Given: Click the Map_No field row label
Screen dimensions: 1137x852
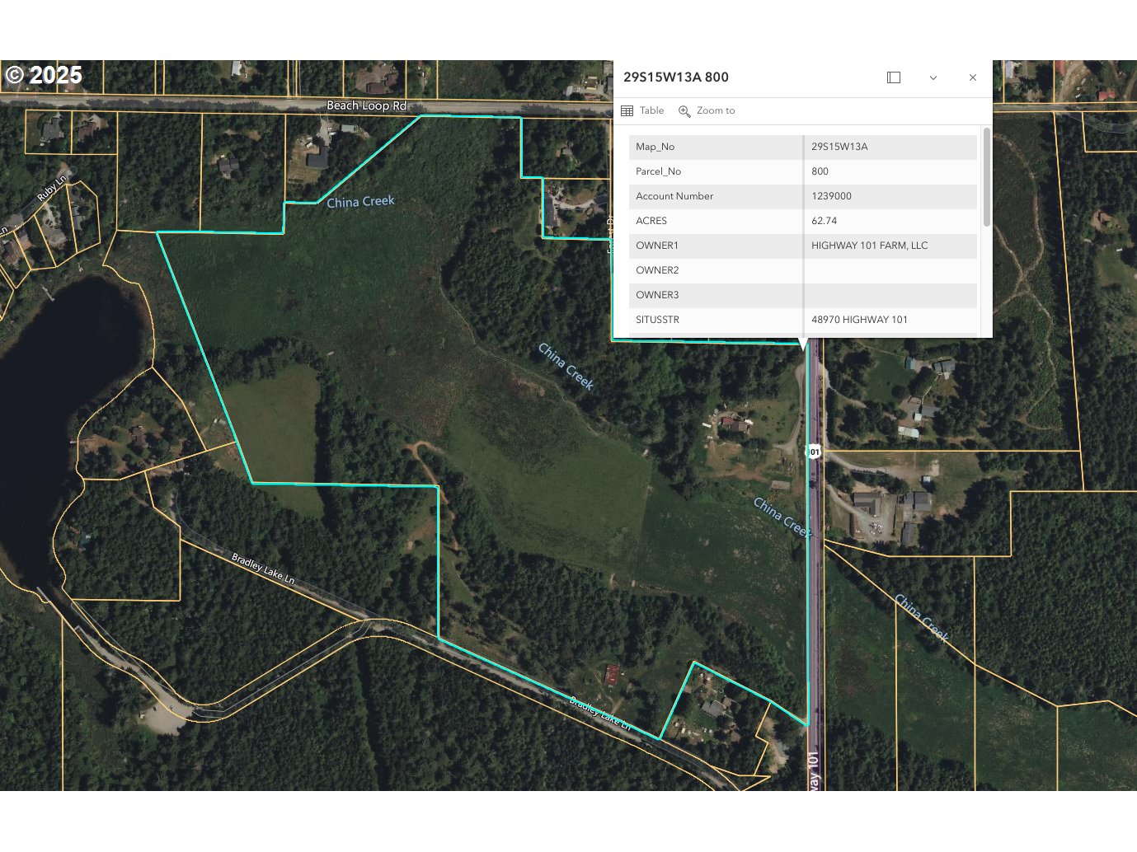Looking at the screenshot, I should coord(655,147).
